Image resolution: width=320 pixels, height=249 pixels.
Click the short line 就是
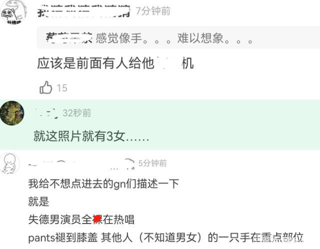click(x=39, y=202)
